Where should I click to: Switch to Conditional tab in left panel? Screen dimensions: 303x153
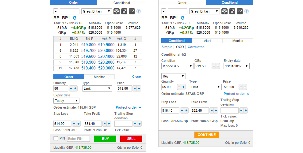[121, 3]
